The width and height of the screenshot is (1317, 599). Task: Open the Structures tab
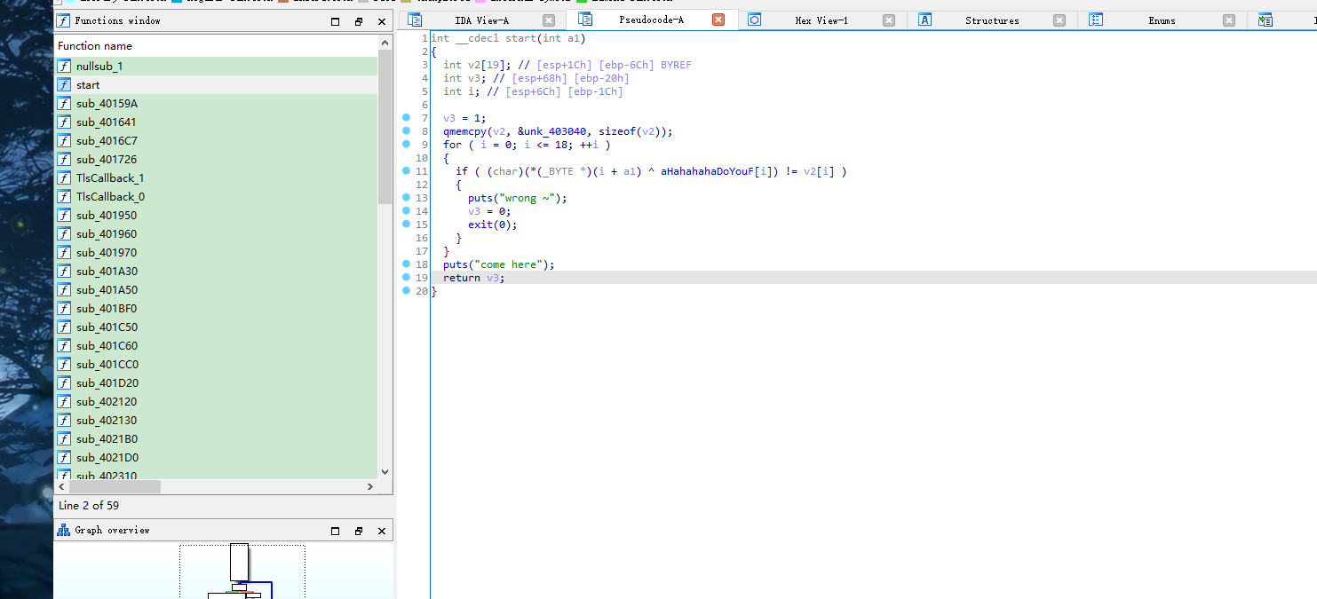click(x=992, y=20)
